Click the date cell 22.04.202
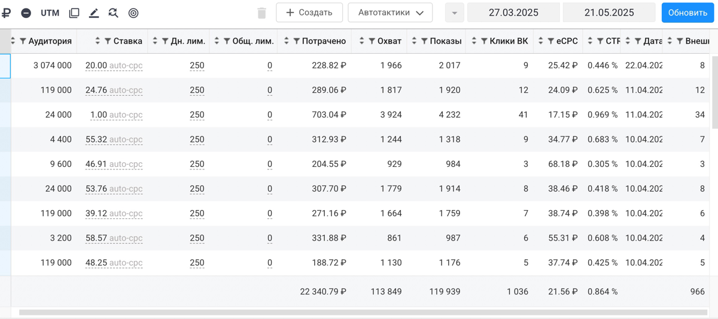The width and height of the screenshot is (718, 319). coord(644,66)
